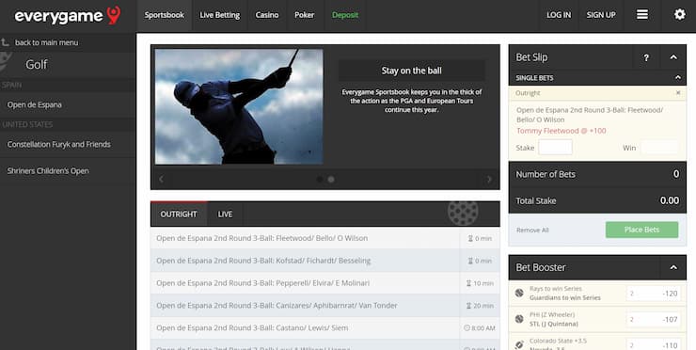Go to previous banner slide arrow
The width and height of the screenshot is (696, 350).
[161, 179]
